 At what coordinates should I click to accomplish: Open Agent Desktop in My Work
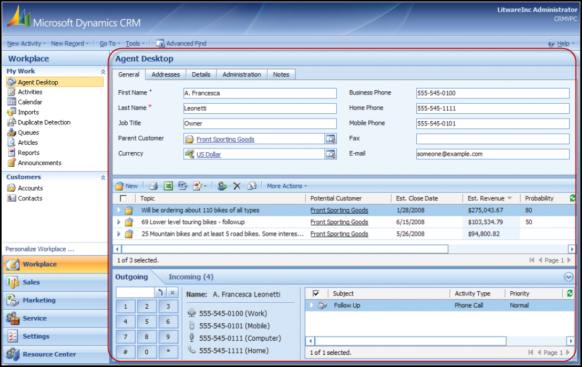[x=55, y=82]
